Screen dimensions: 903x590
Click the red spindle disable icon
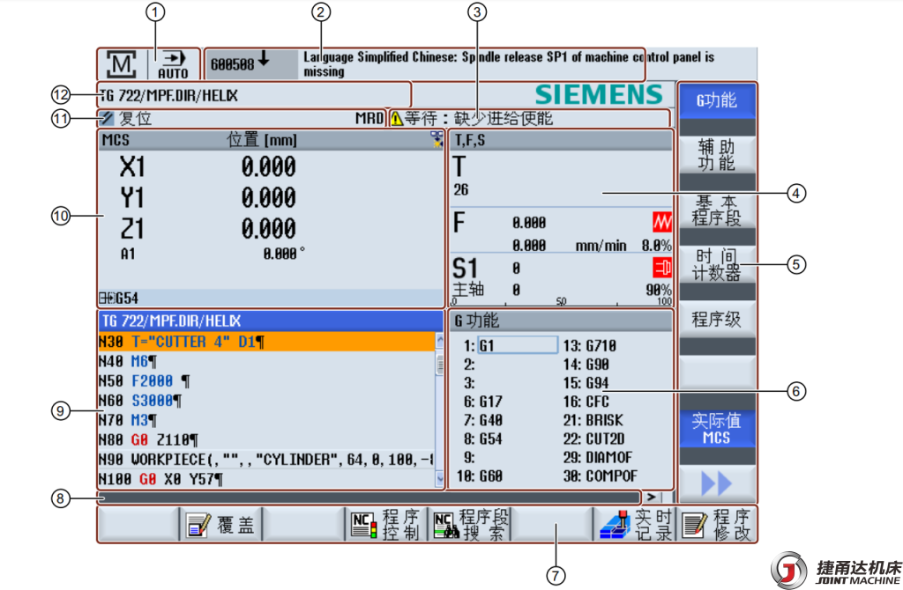660,267
